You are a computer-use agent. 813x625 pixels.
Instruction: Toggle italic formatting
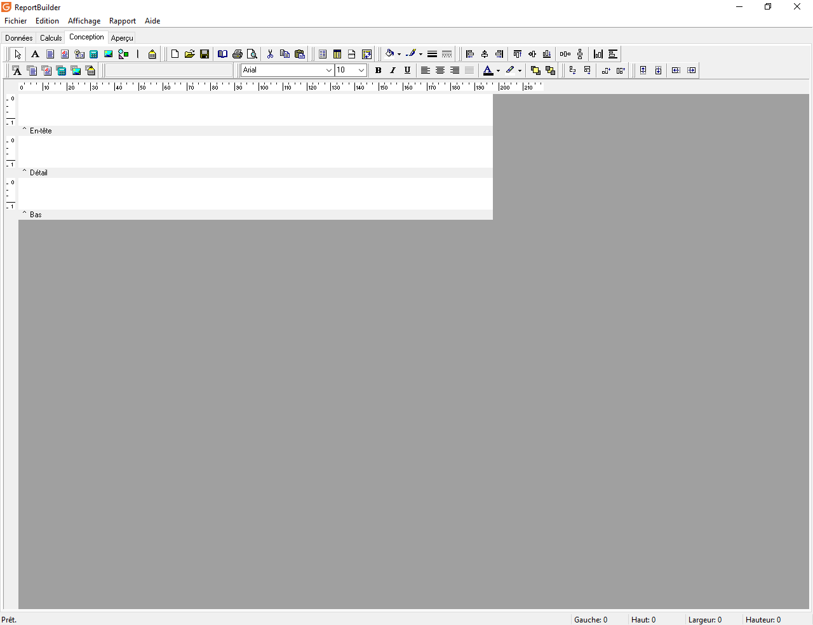tap(393, 71)
